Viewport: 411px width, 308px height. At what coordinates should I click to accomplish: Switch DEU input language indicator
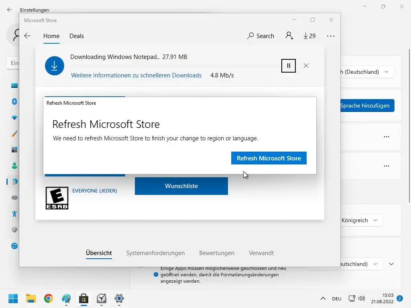click(x=337, y=298)
